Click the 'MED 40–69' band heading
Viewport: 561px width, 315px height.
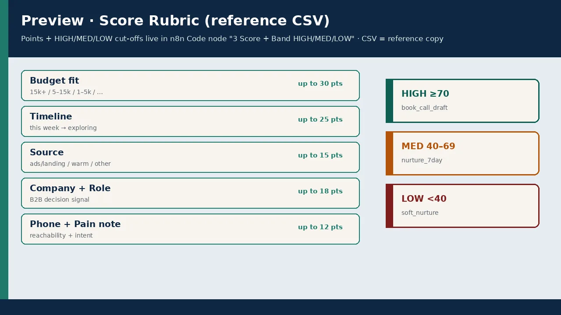pos(428,146)
